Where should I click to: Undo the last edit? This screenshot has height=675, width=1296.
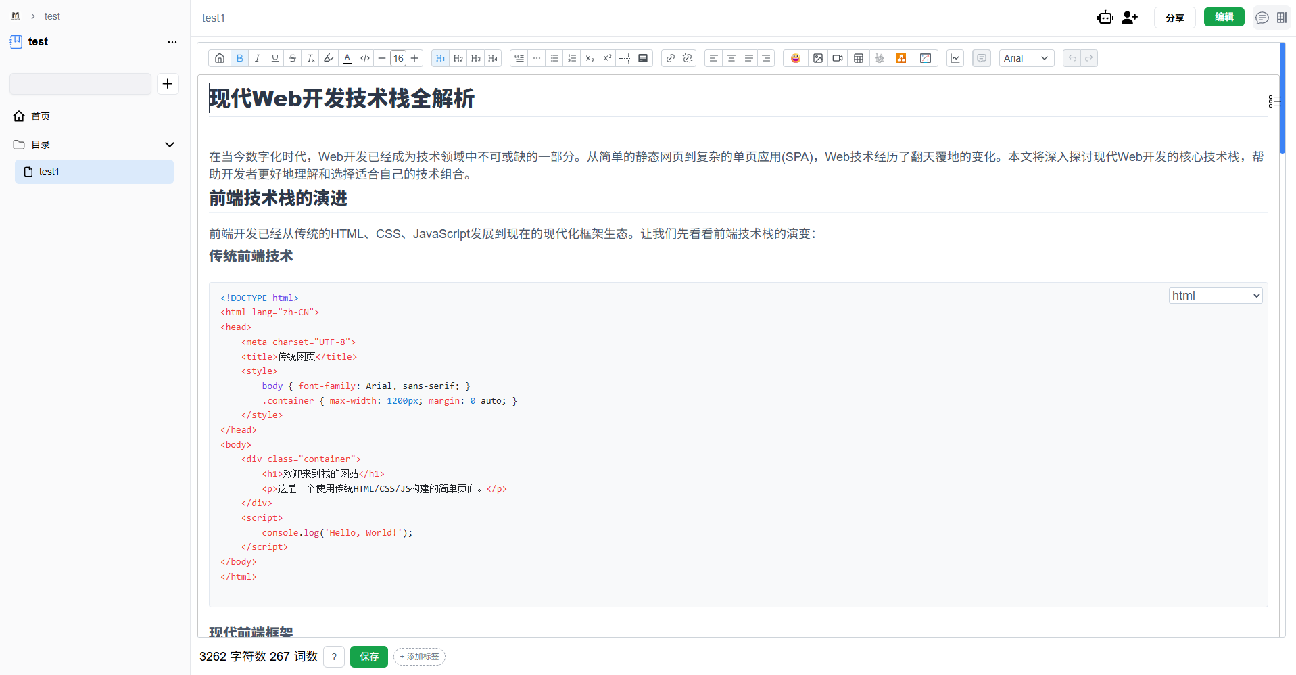(x=1071, y=58)
